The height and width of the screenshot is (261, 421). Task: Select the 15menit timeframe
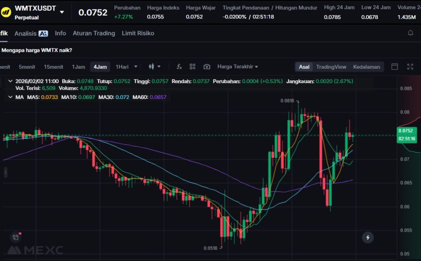pyautogui.click(x=53, y=67)
